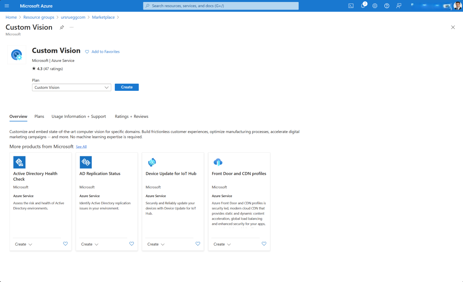Switch to the Plans tab
Screen dimensions: 463x282
pyautogui.click(x=39, y=117)
